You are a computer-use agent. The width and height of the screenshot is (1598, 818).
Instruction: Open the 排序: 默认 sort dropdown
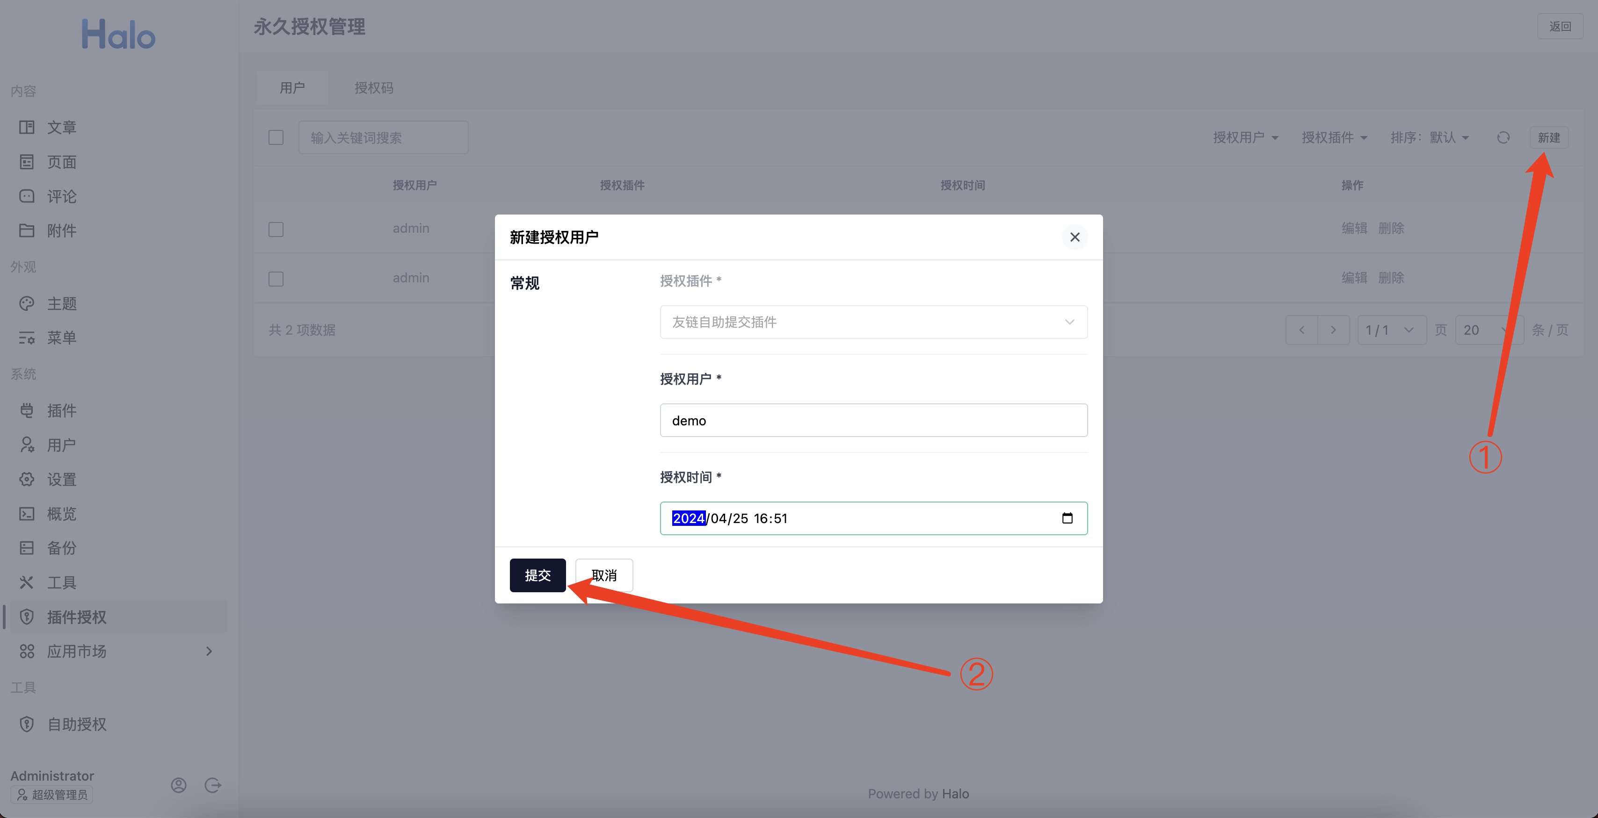point(1430,137)
